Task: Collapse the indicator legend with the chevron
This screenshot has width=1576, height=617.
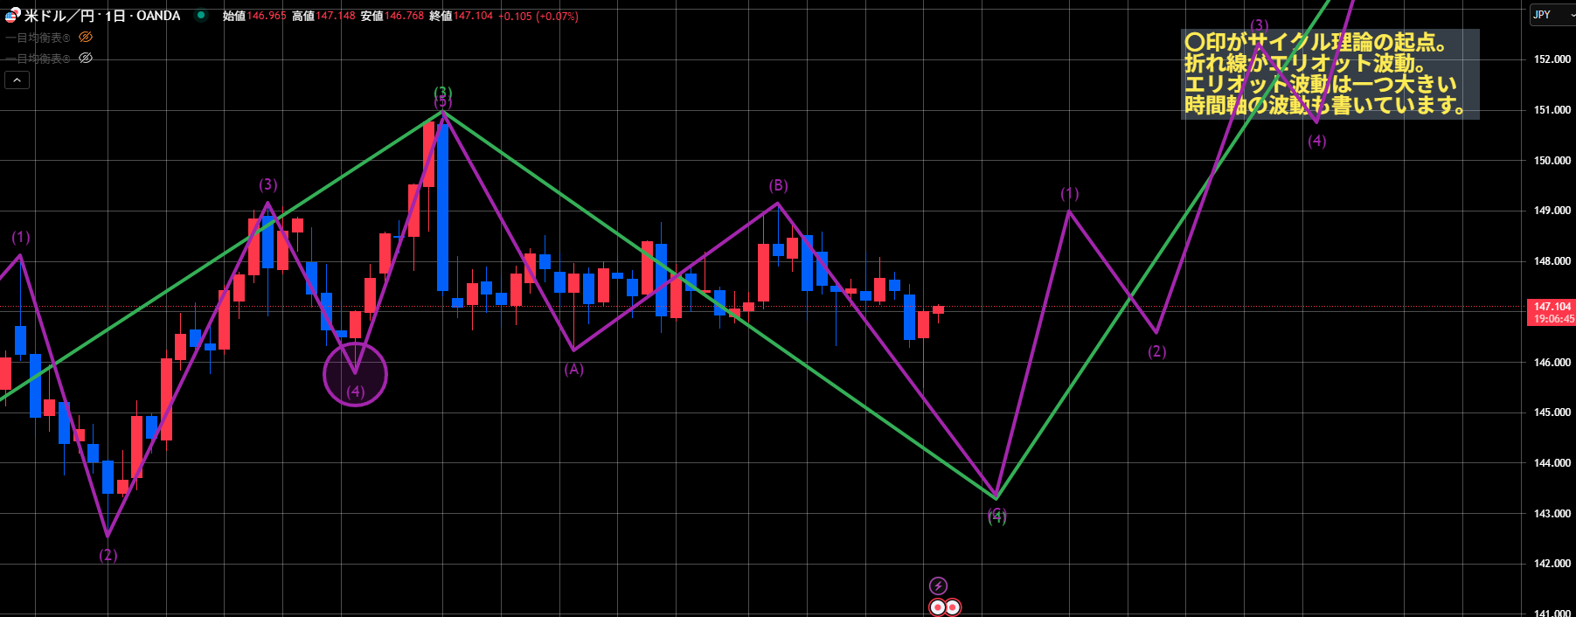Action: point(17,80)
